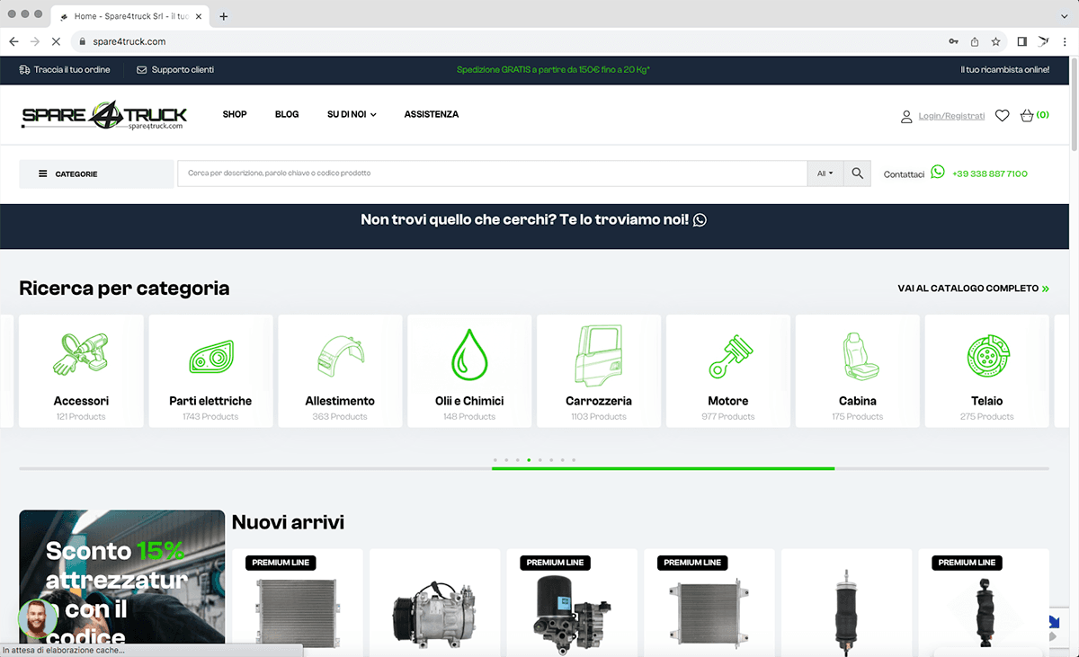Open the wishlist heart icon
This screenshot has height=657, width=1079.
(1003, 116)
